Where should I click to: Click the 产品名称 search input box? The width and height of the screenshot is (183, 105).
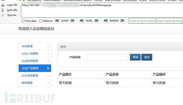[107, 57]
